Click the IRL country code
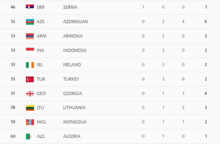Image resolution: width=220 pixels, height=144 pixels. (40, 65)
